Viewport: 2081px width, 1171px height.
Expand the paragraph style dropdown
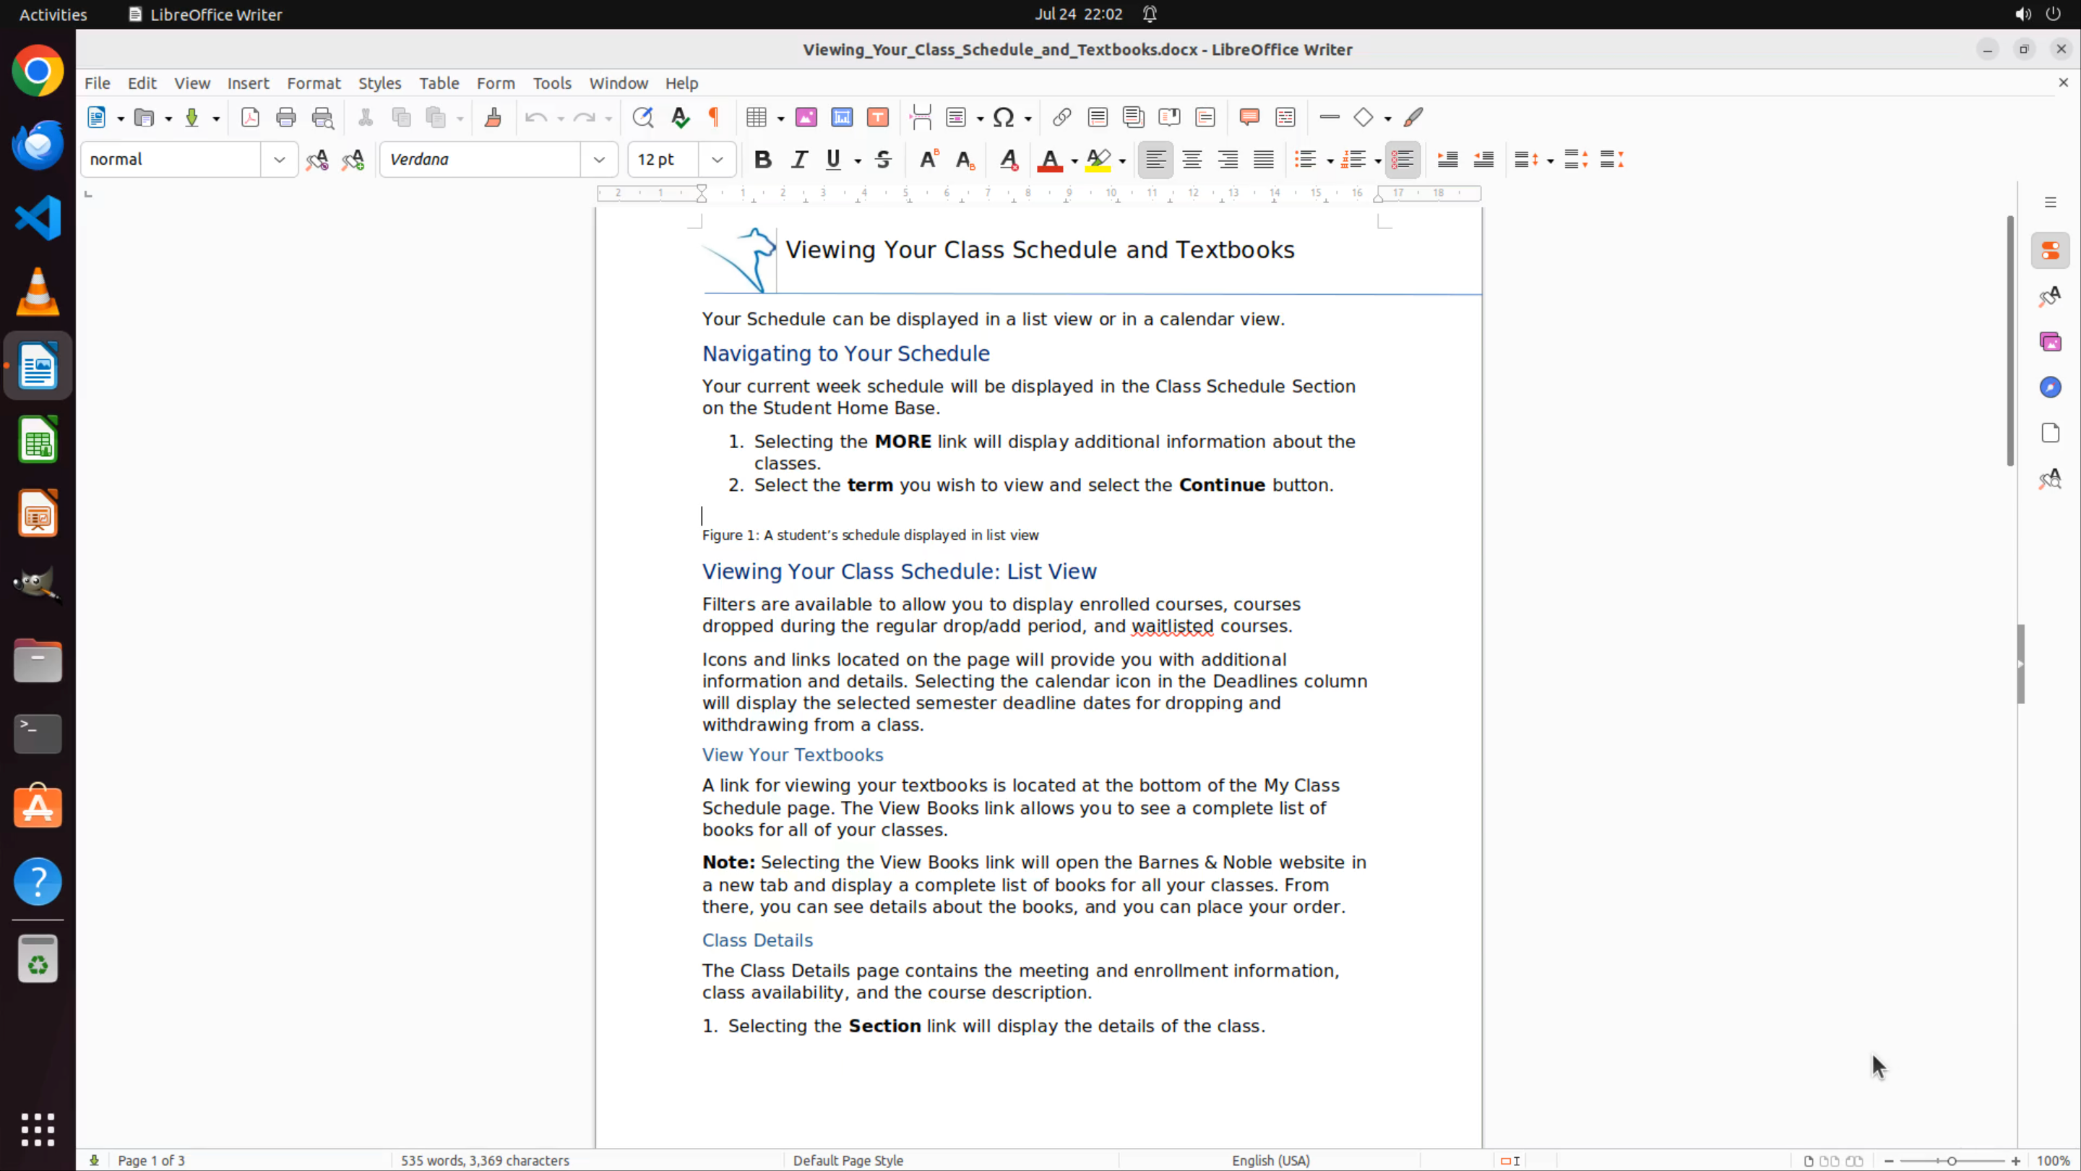click(x=280, y=159)
